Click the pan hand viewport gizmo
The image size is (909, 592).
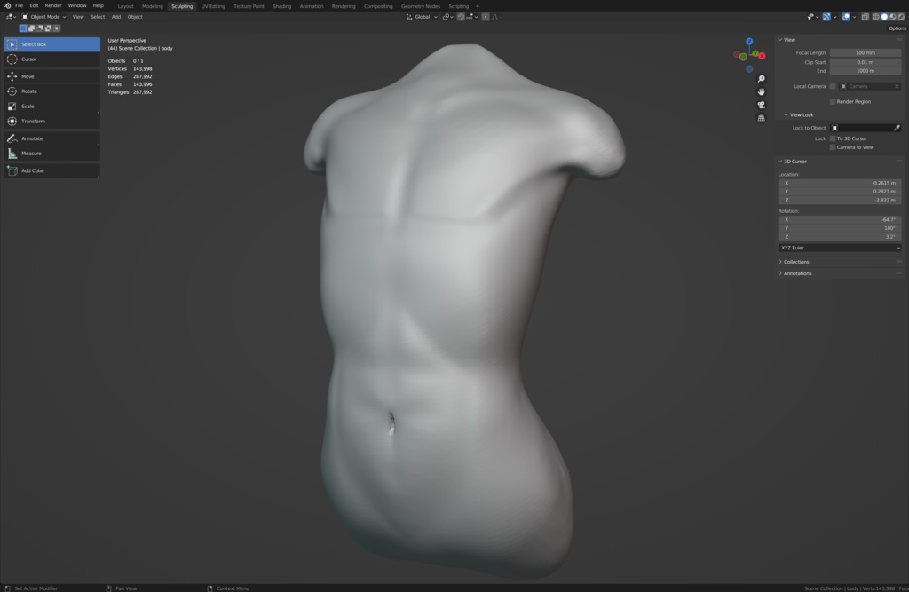[761, 91]
